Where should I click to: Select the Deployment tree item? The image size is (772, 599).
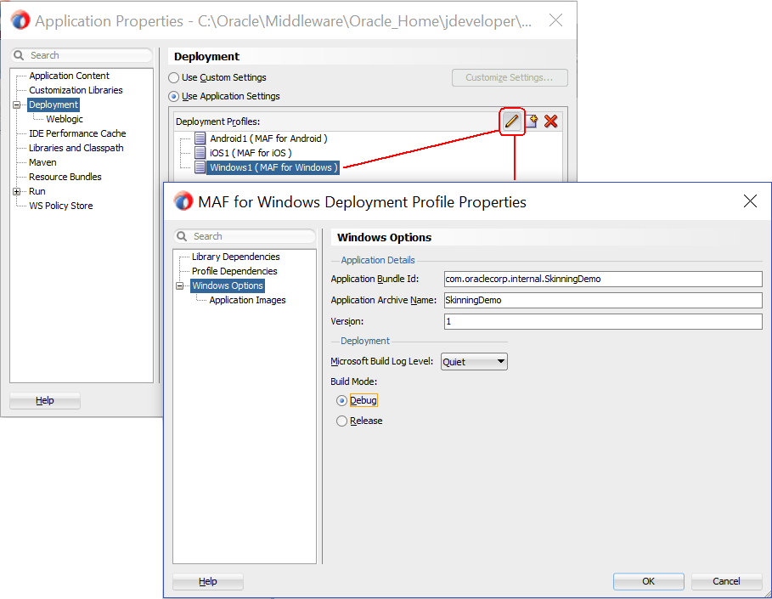[x=54, y=105]
